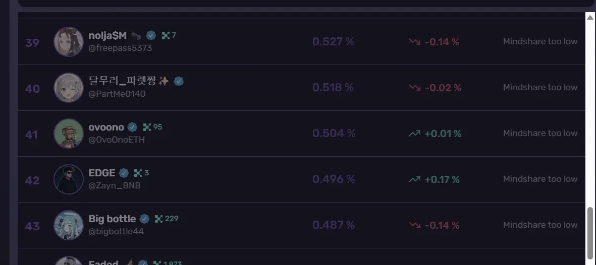Select the @Zayn_BNB handle
The height and width of the screenshot is (265, 596).
click(115, 186)
